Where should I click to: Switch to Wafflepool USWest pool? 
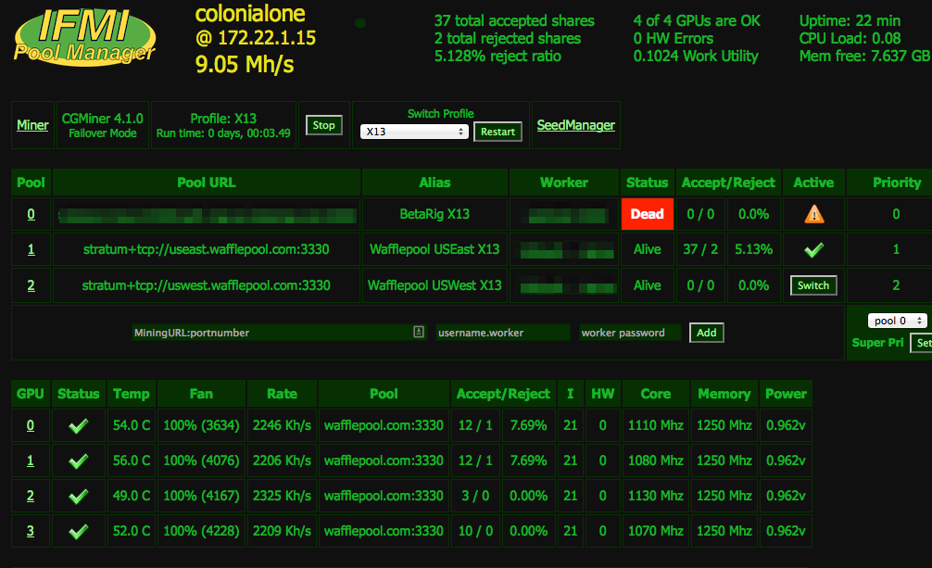[x=813, y=285]
